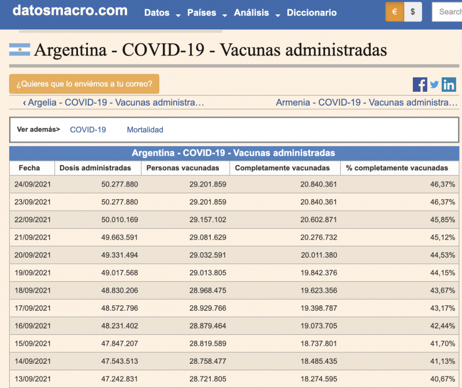This screenshot has height=388, width=462.
Task: Switch currency to dollar
Action: (413, 12)
